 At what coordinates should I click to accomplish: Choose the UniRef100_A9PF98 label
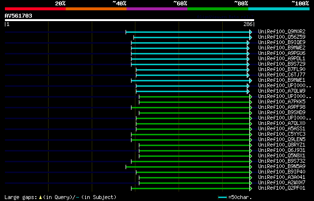(x=282, y=107)
